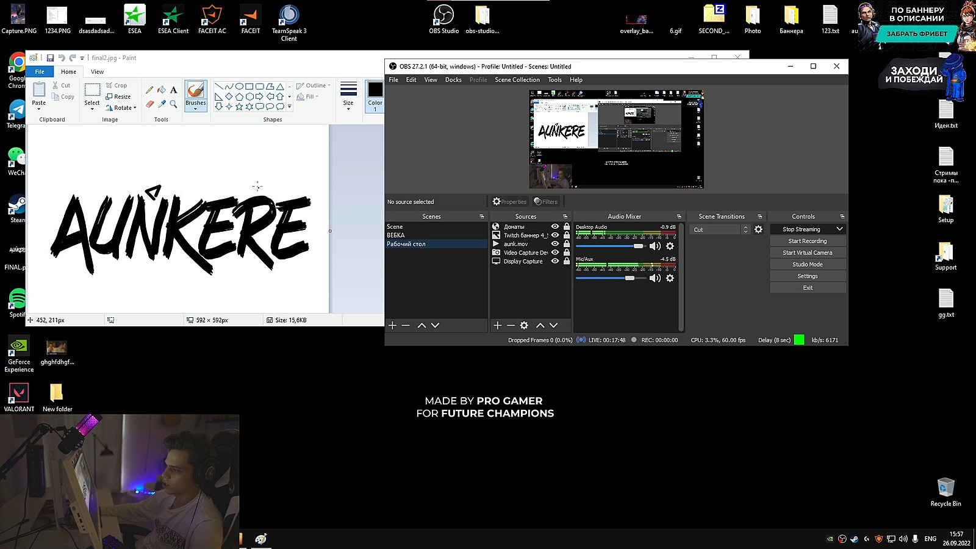Click Start Recording in OBS

[808, 241]
